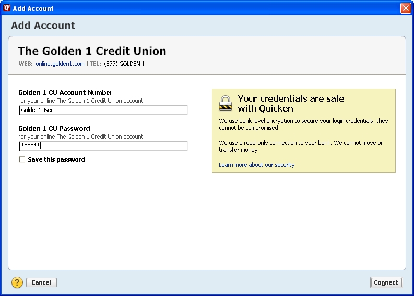Click the Quicken logo in title bar
The width and height of the screenshot is (414, 296).
7,8
